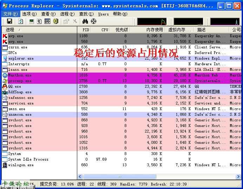This screenshot has width=243, height=189.
Task: Select svchost.exe with PID 1052
Action: tap(121, 143)
